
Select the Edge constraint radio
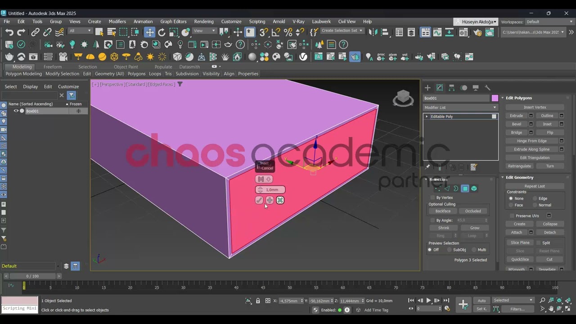535,198
